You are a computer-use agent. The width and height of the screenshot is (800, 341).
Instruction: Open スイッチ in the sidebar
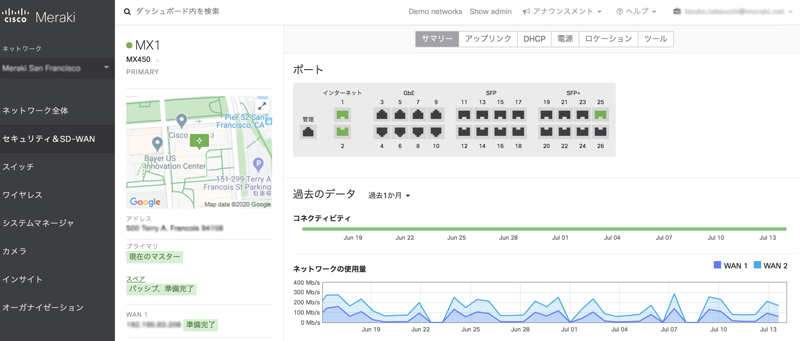pyautogui.click(x=57, y=167)
